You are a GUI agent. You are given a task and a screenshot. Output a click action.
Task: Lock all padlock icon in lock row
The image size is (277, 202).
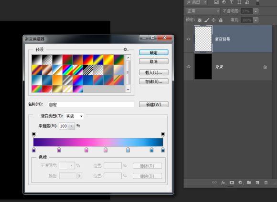(221, 20)
